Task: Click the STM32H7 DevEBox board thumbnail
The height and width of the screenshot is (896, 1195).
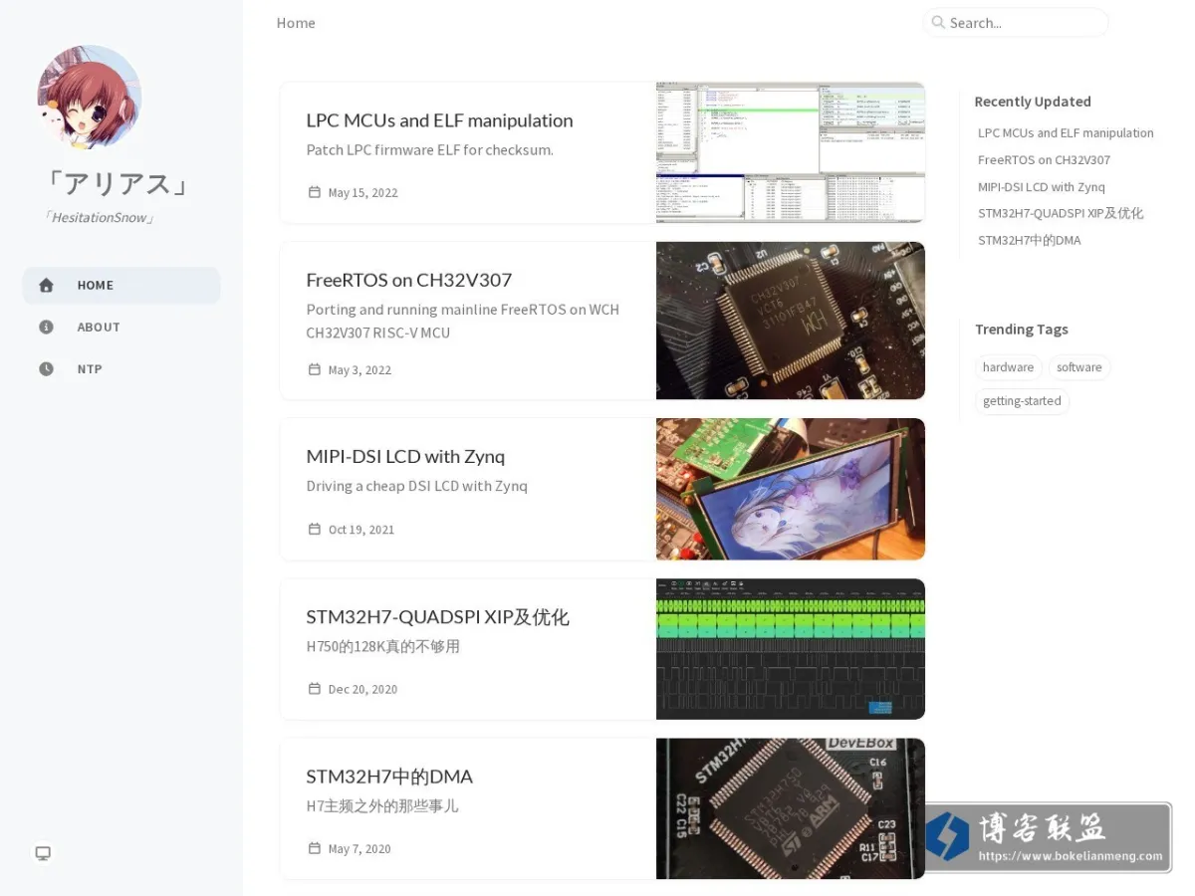Action: pyautogui.click(x=791, y=808)
